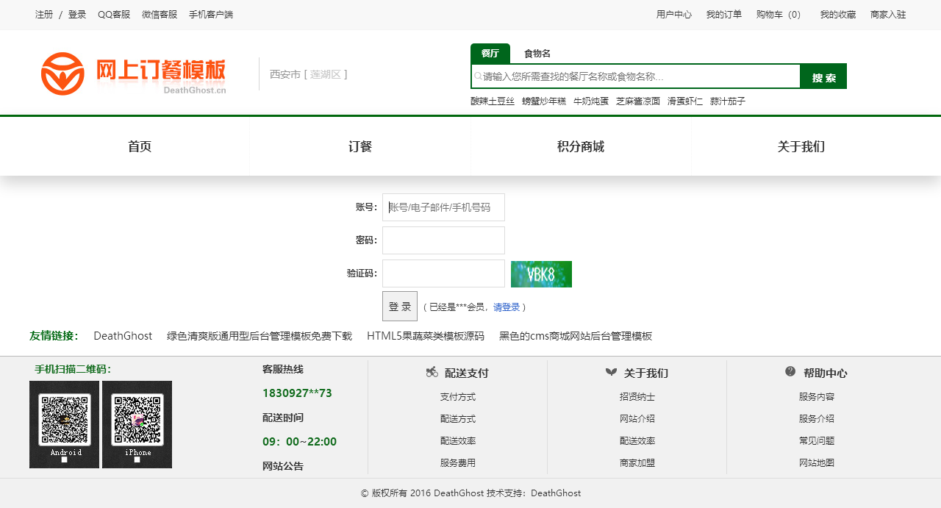The image size is (941, 508).
Task: Click the 登录 submit button
Action: pos(400,307)
